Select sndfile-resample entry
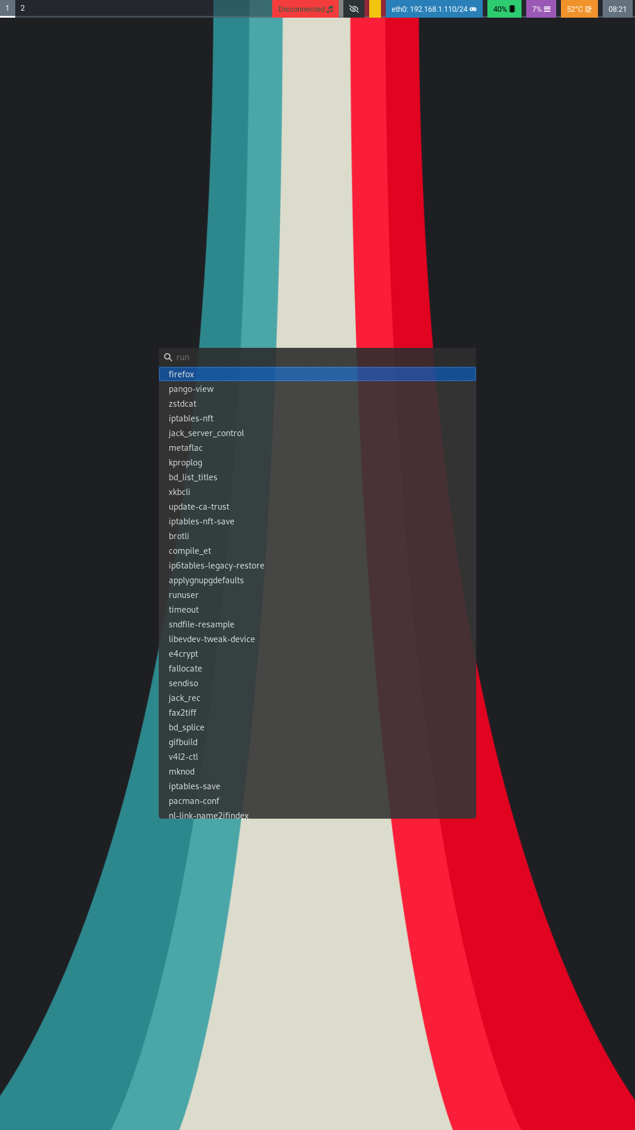This screenshot has width=635, height=1130. pos(317,624)
